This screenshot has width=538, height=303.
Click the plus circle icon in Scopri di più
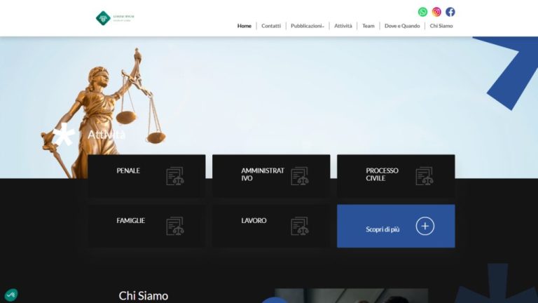(425, 226)
